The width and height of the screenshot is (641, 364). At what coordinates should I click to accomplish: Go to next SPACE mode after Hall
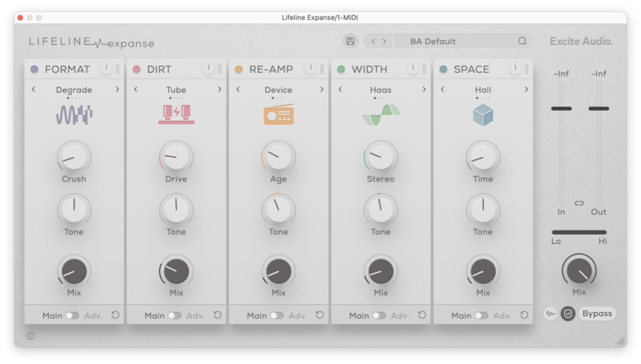click(x=526, y=90)
